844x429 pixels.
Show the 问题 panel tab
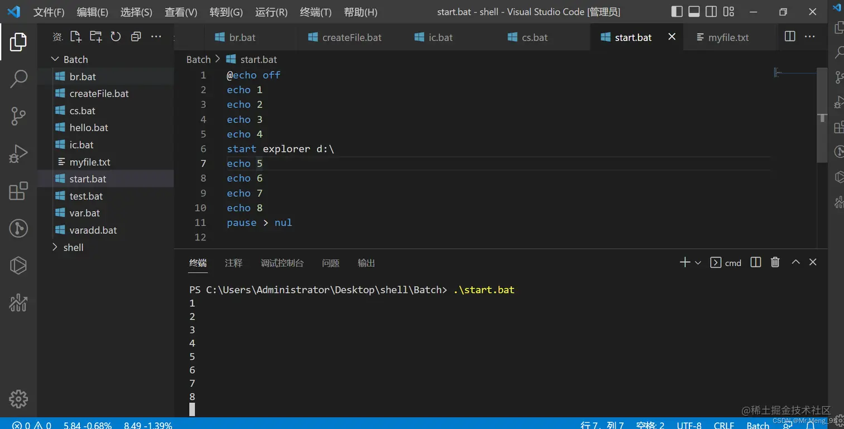330,263
